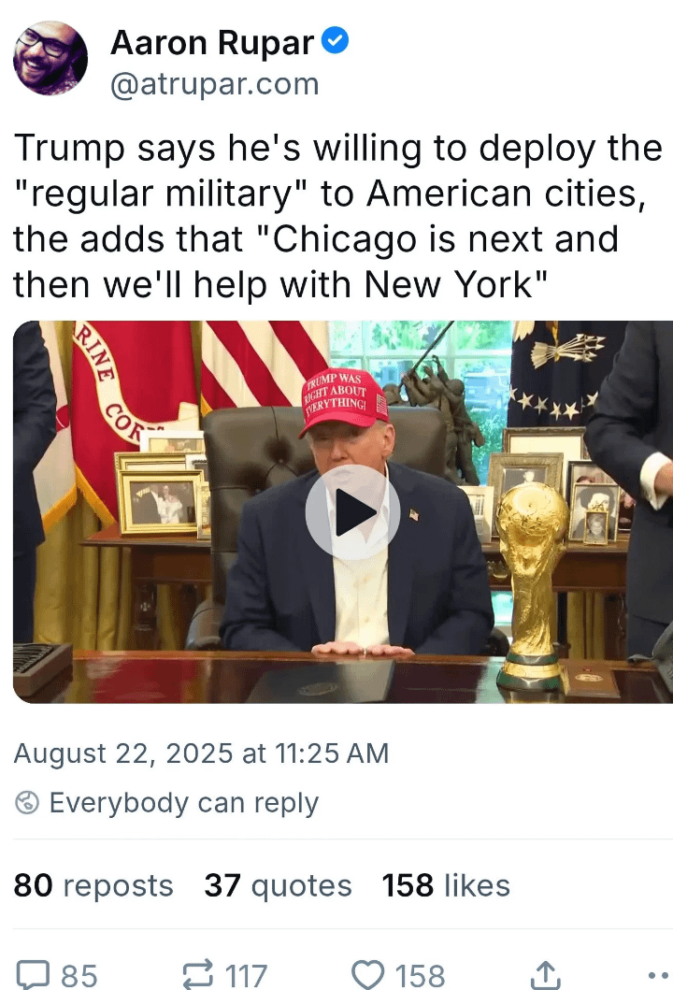Click the August 22, 2025 timestamp

201,753
